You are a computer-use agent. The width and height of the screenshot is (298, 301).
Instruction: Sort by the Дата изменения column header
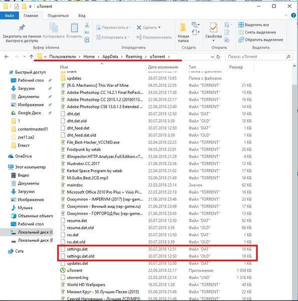tap(163, 67)
